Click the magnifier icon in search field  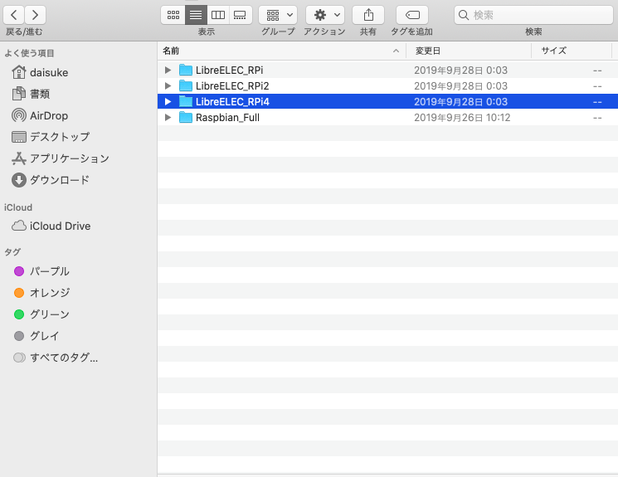coord(464,15)
